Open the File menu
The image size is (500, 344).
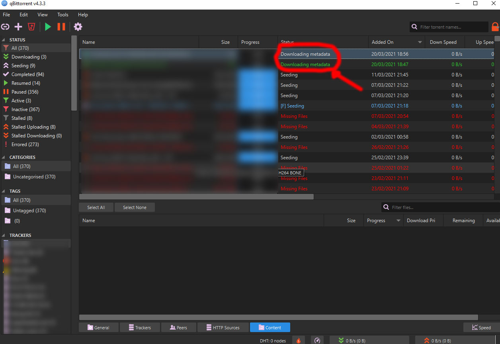click(6, 15)
